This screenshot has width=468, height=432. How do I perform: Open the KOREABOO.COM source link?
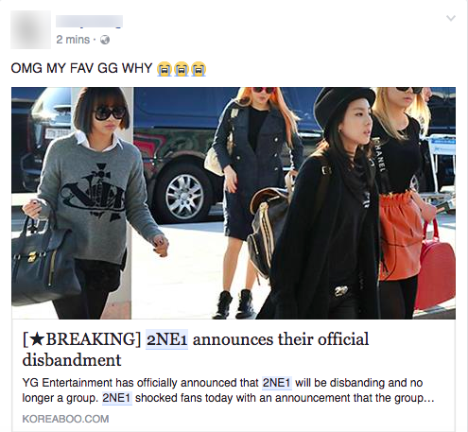[x=65, y=419]
